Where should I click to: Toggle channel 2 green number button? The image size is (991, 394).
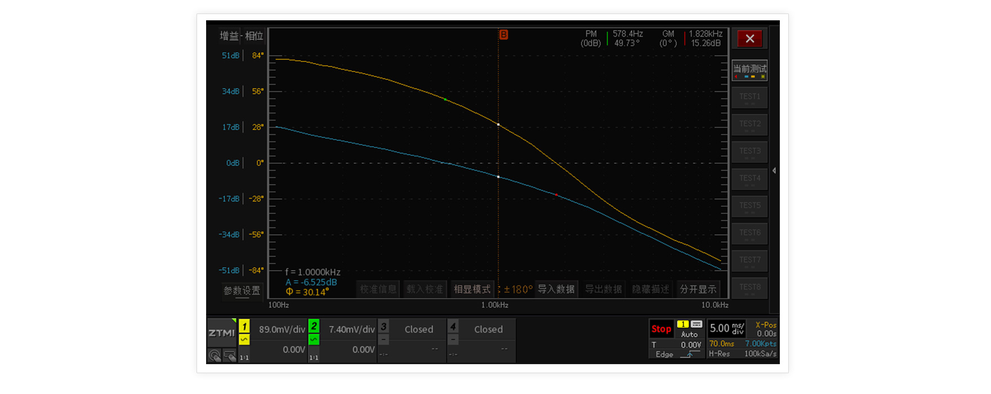coord(314,326)
